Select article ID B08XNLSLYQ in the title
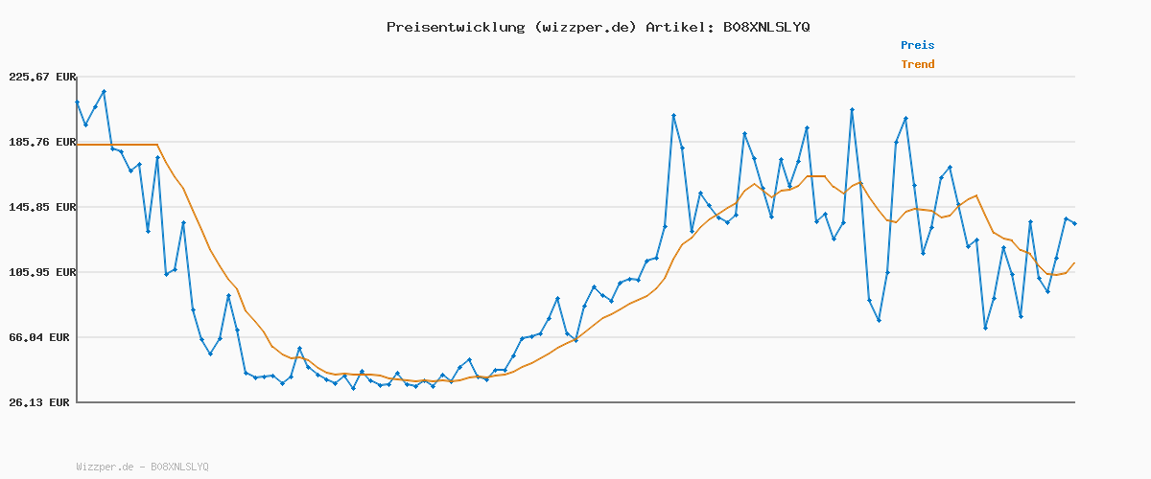The image size is (1151, 479). click(765, 27)
